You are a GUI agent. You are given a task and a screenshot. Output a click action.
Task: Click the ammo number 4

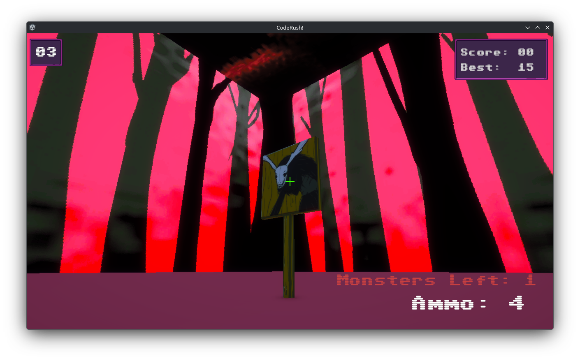point(516,303)
